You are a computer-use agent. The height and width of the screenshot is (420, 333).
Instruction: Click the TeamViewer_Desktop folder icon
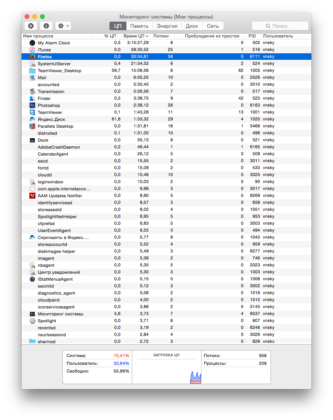coord(32,71)
